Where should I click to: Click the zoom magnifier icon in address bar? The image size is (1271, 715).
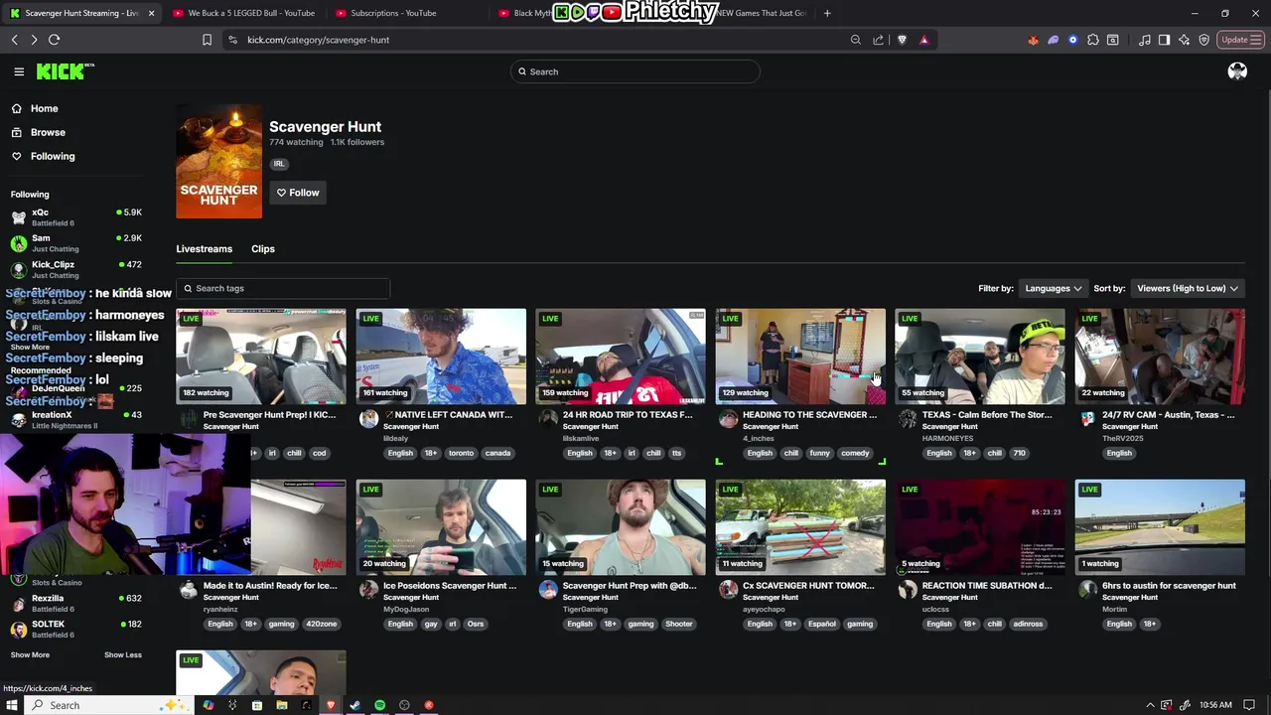[x=856, y=40]
